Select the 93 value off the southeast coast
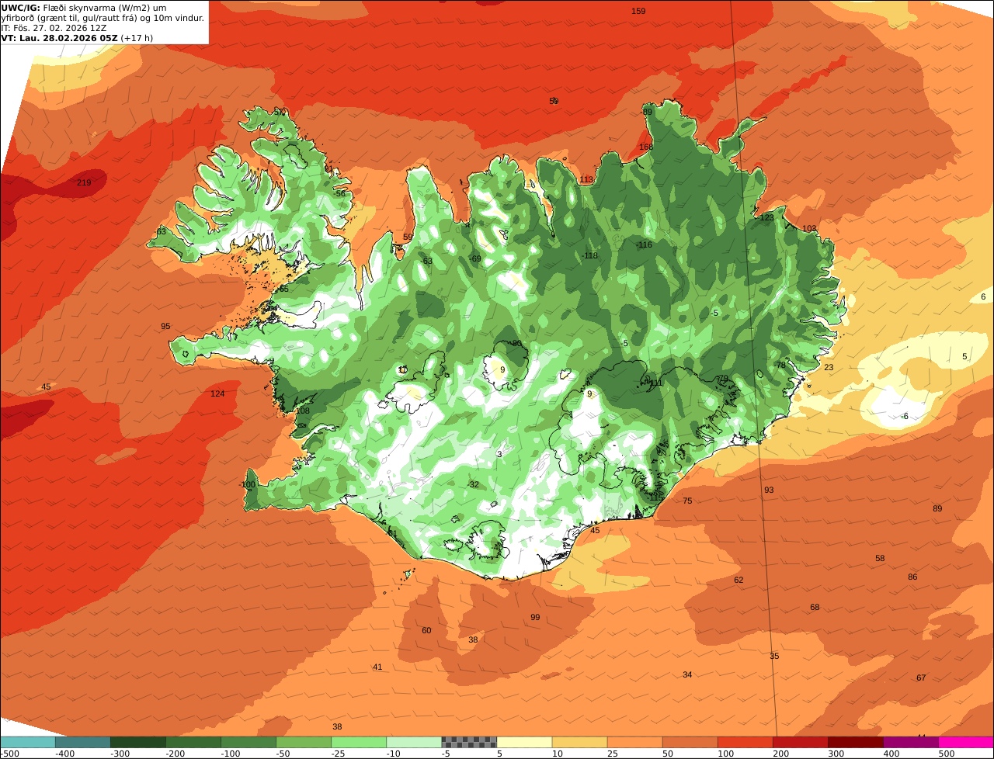 (769, 490)
